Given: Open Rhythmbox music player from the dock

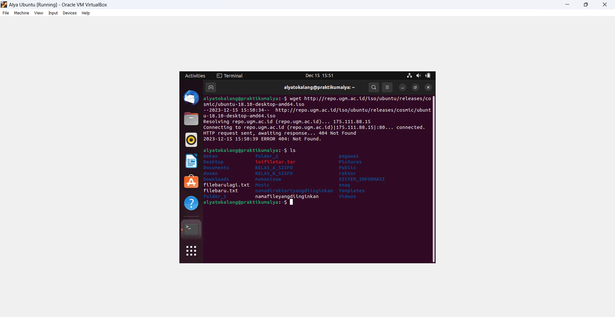Looking at the screenshot, I should [x=191, y=140].
